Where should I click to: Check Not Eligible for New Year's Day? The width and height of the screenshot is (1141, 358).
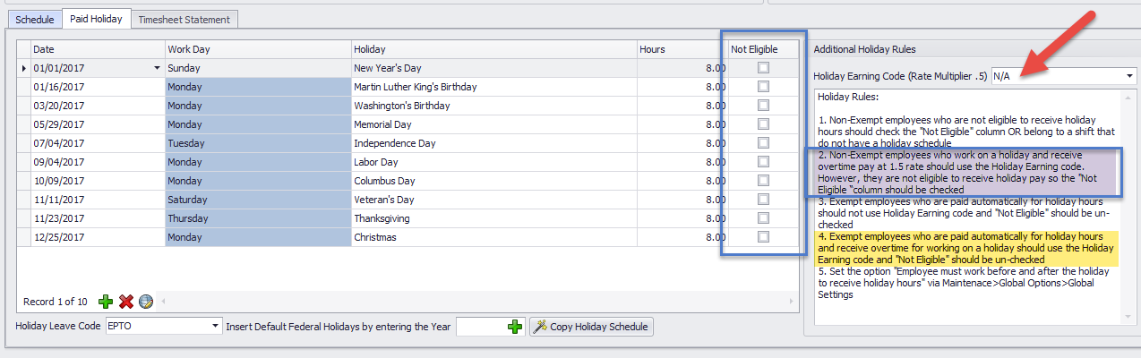(763, 68)
